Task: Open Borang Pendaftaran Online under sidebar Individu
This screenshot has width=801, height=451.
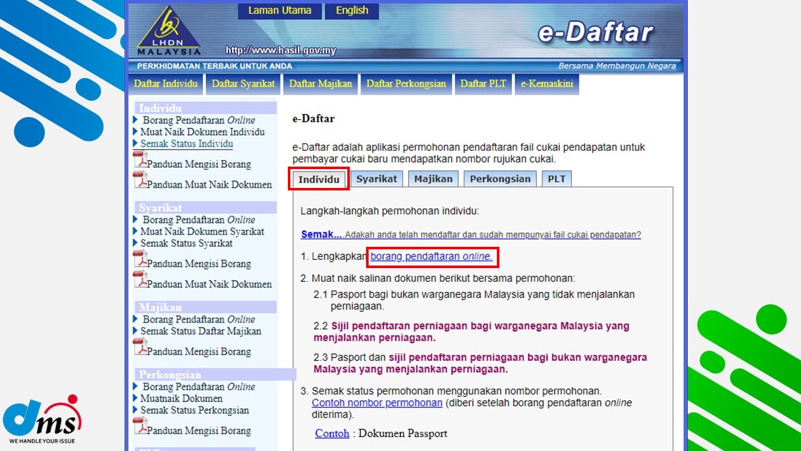Action: (x=198, y=120)
